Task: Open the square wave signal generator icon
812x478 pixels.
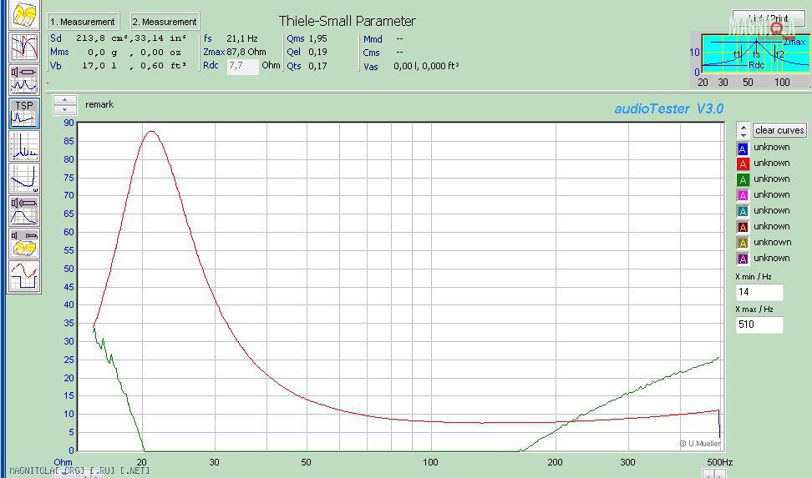Action: [x=24, y=275]
